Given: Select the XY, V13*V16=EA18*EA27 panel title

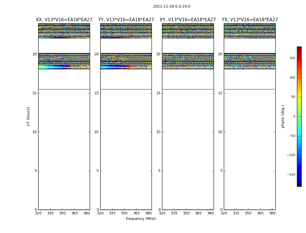Looking at the screenshot, I should pyautogui.click(x=188, y=20).
